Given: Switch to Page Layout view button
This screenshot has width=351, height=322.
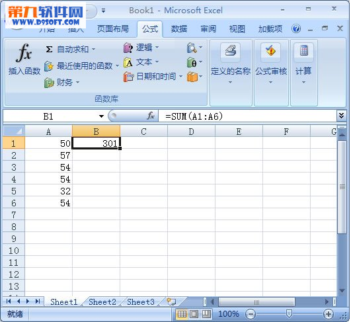Looking at the screenshot, I should 194,314.
